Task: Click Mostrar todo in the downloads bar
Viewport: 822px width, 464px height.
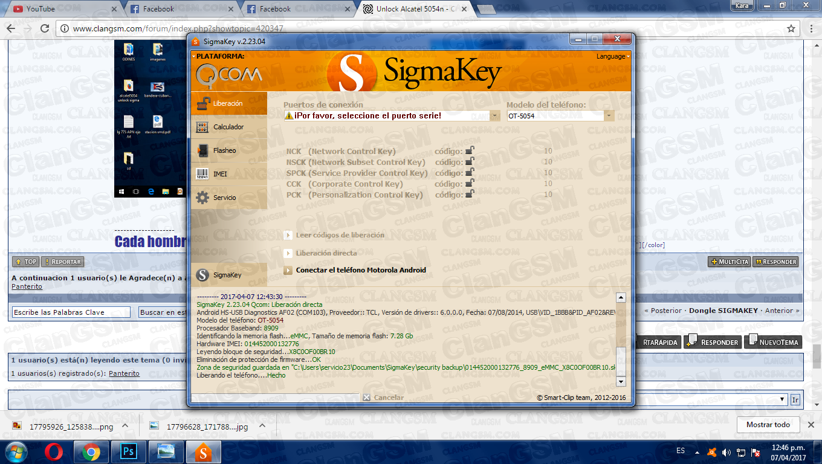Action: (x=768, y=425)
